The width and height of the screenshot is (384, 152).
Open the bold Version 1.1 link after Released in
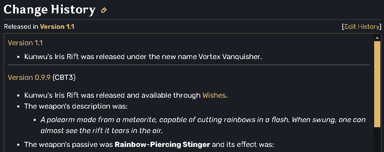pos(57,27)
